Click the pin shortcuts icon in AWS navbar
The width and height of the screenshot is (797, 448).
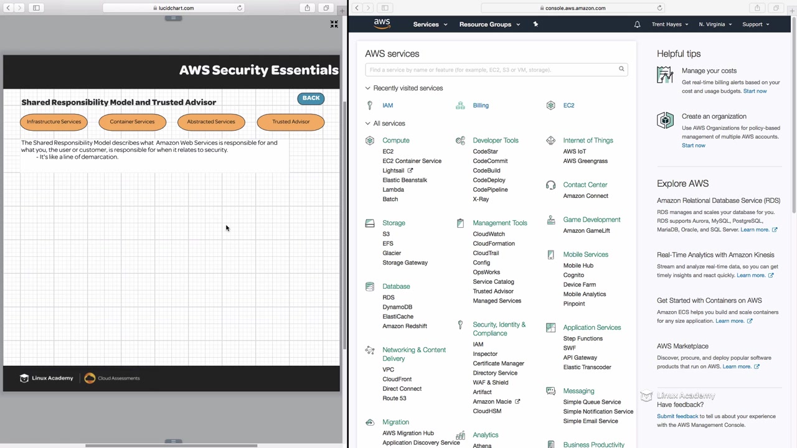535,24
